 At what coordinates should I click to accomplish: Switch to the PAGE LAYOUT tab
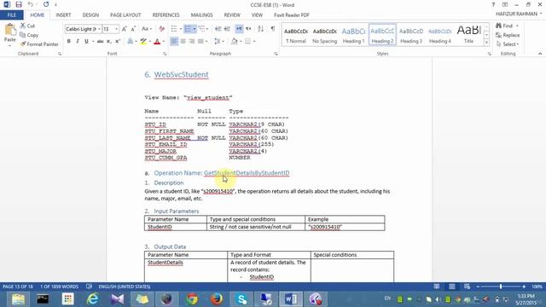pyautogui.click(x=125, y=15)
